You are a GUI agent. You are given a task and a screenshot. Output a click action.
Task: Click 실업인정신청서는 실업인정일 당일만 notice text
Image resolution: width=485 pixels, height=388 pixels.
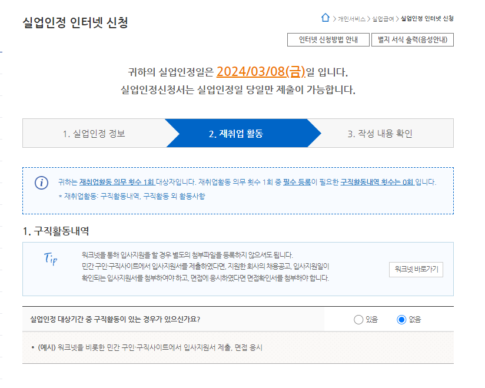(x=238, y=90)
